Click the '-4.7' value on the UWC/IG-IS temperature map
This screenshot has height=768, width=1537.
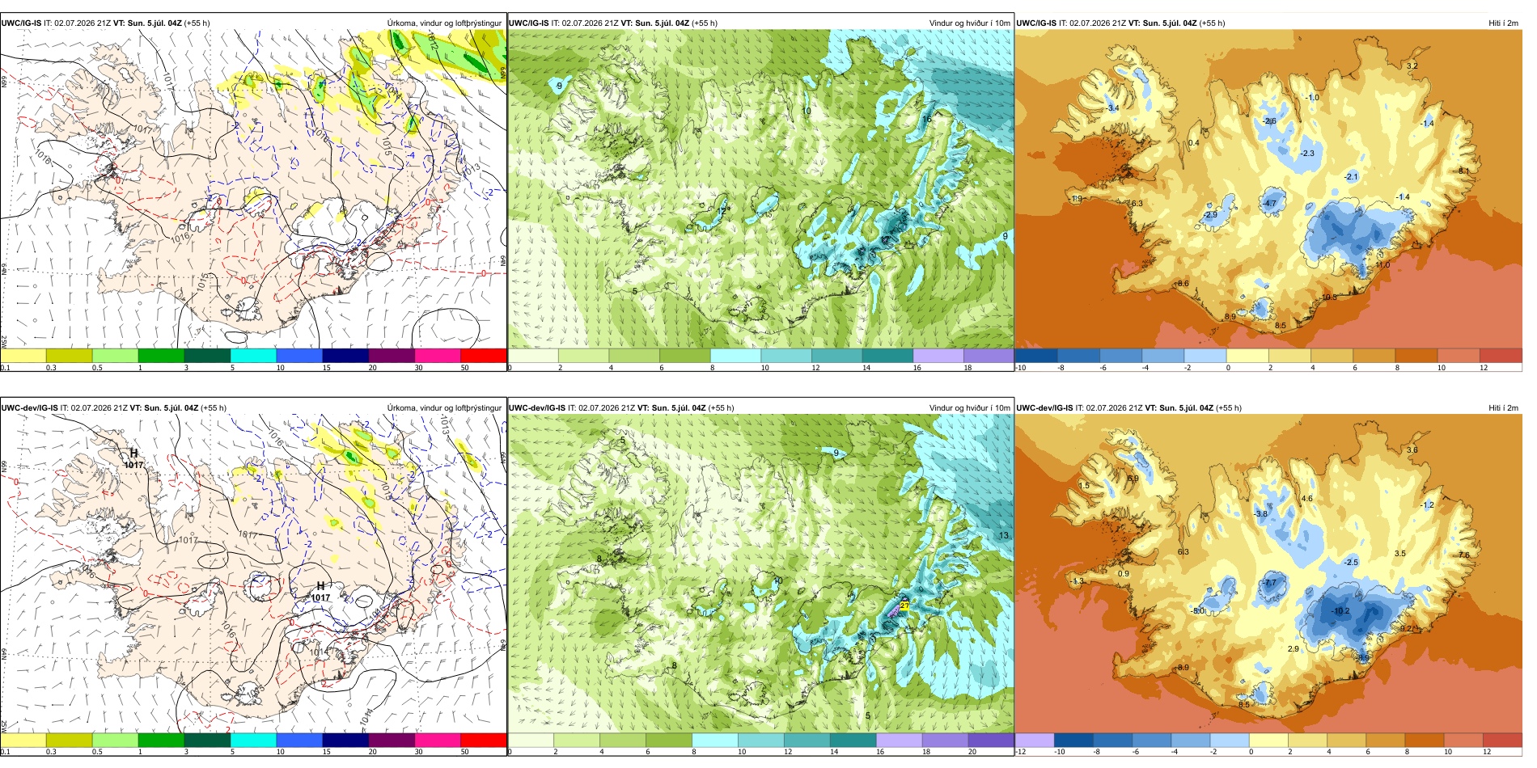point(1269,204)
